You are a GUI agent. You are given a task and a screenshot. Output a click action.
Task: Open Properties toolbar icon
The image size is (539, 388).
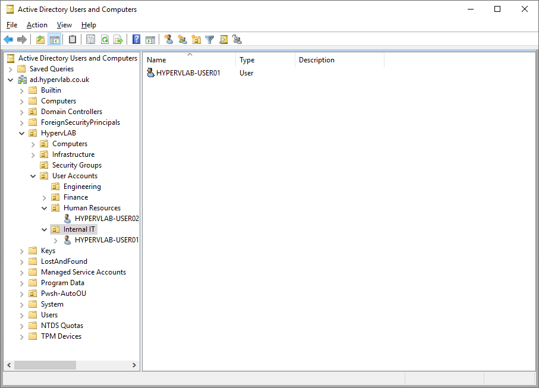[x=91, y=40]
